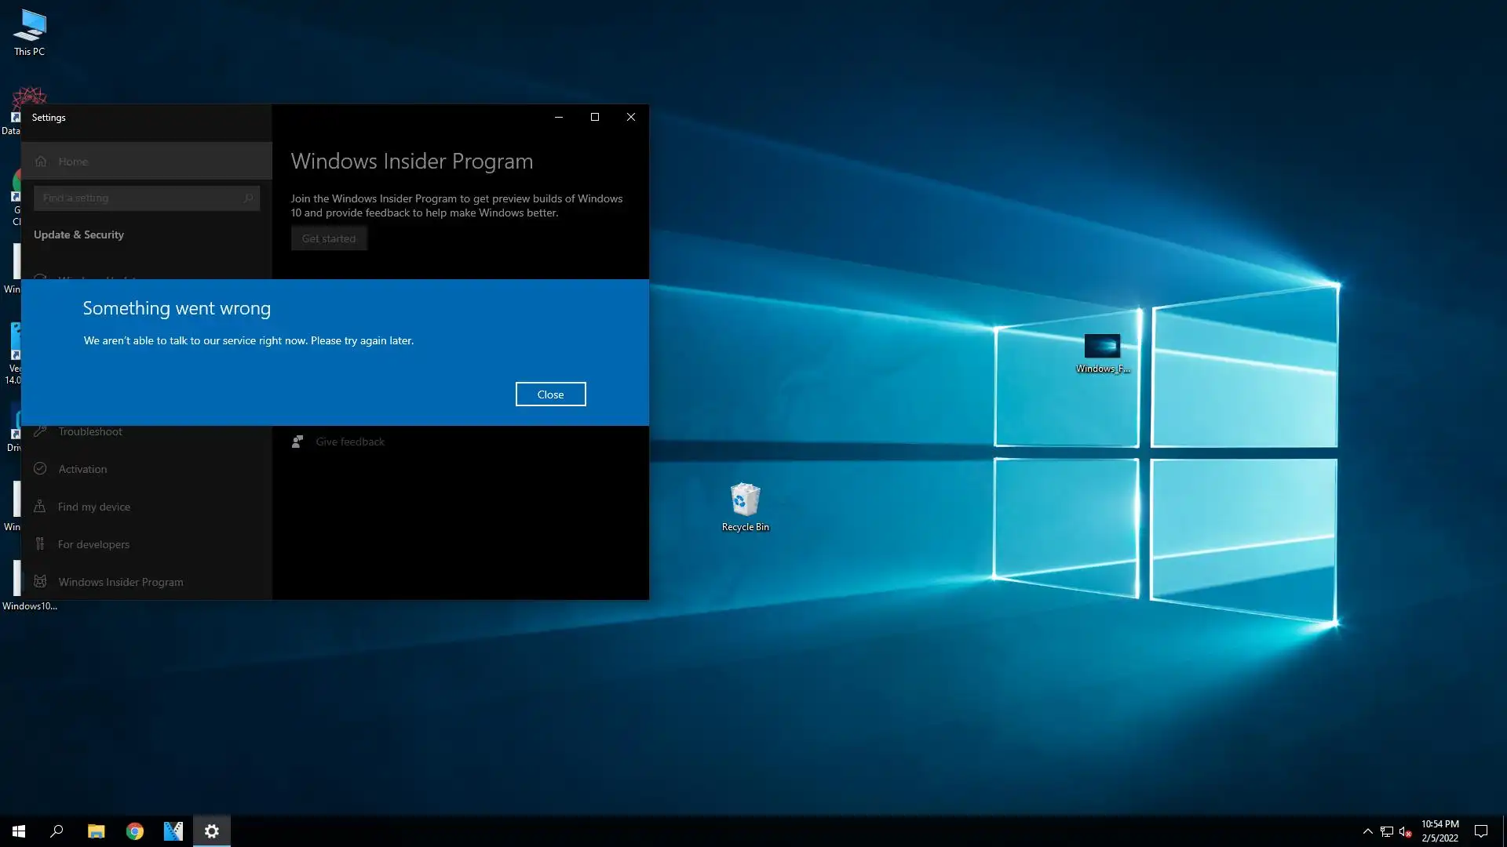Open the Action Center notifications

pyautogui.click(x=1481, y=831)
